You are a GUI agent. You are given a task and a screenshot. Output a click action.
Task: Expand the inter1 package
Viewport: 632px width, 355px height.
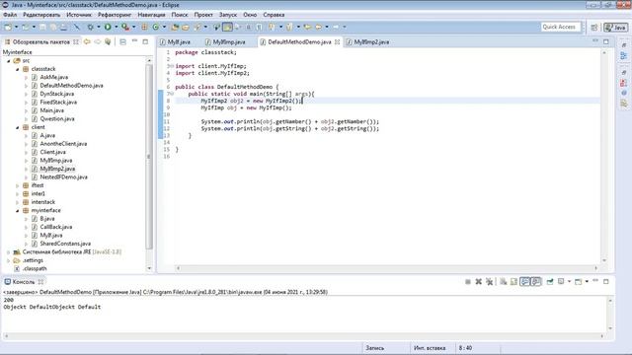(x=18, y=194)
